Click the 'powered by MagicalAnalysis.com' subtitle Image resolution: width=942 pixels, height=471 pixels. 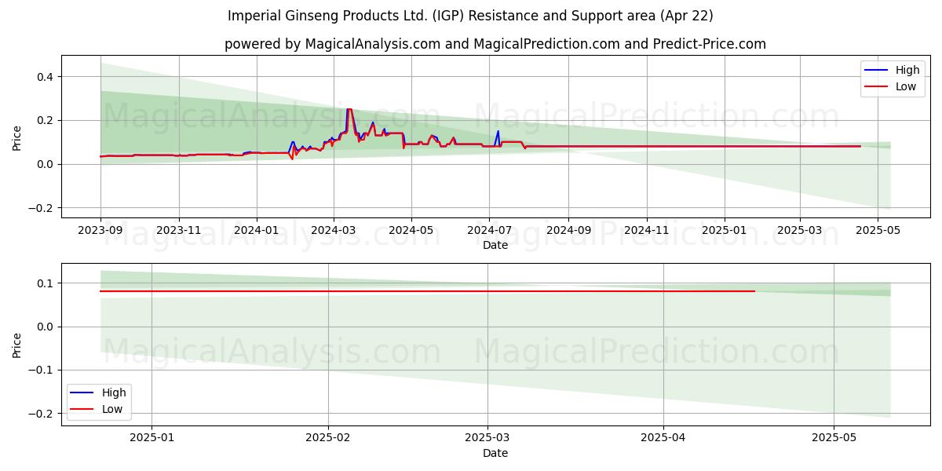(495, 44)
